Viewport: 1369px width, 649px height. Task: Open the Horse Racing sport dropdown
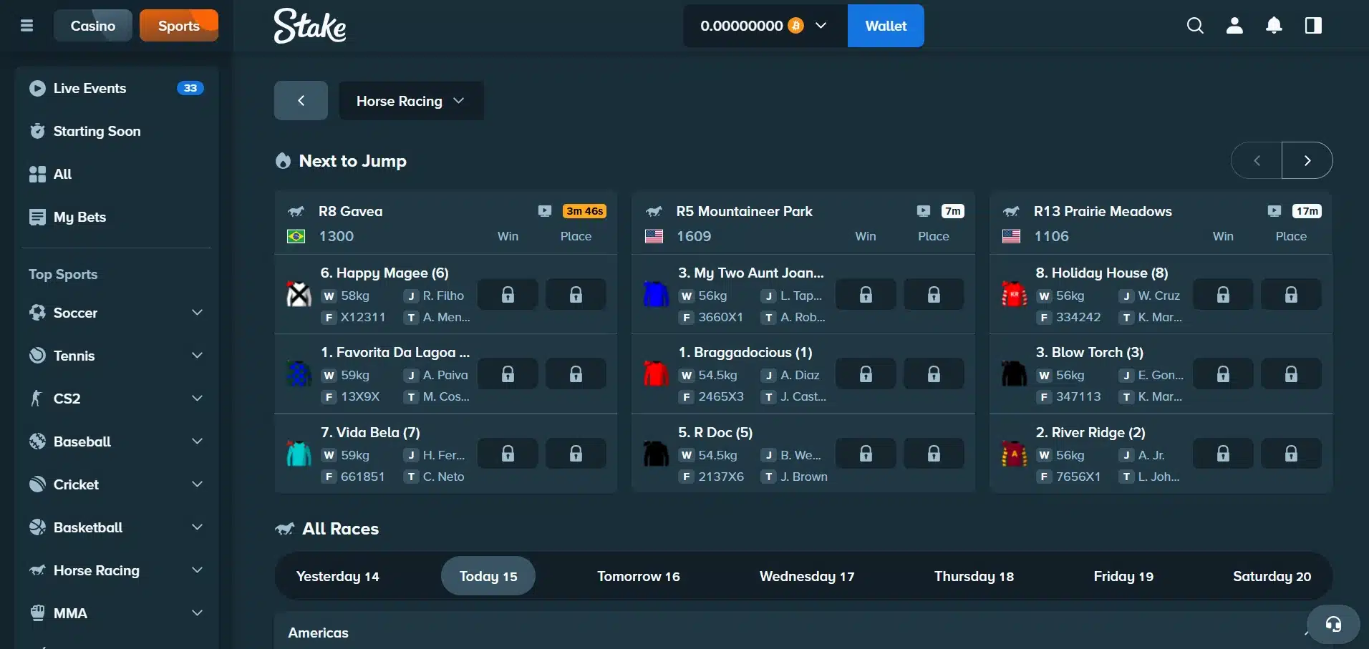(411, 101)
